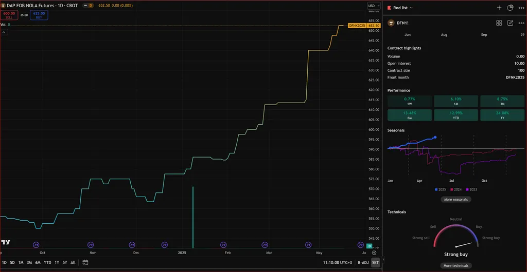This screenshot has width=527, height=272.
Task: Click the 1W performance tile 0.77%
Action: tap(410, 101)
